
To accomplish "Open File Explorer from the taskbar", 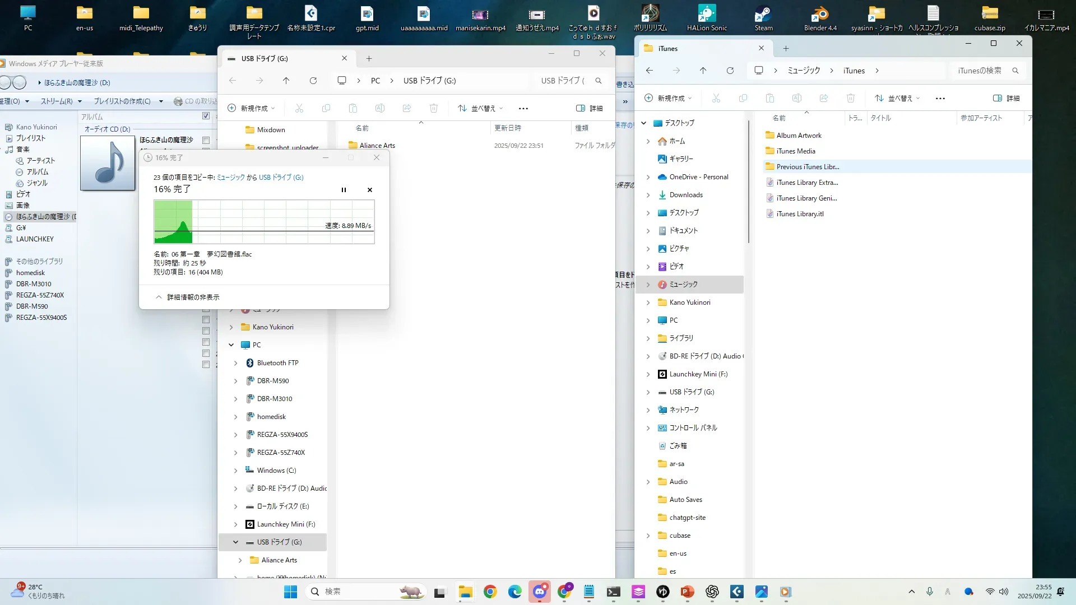I will click(465, 592).
